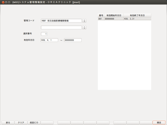Click the H20. 3.31 end date cell

click(x=137, y=19)
